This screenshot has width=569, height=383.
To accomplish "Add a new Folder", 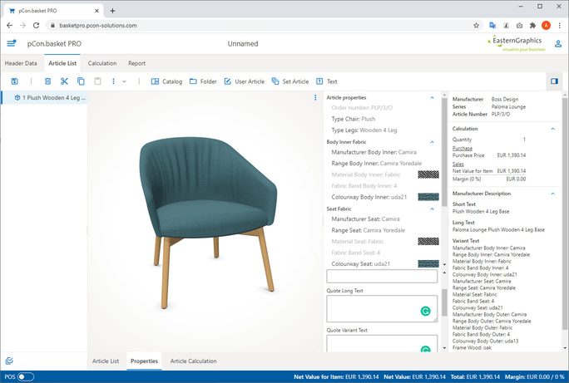I will tap(203, 81).
